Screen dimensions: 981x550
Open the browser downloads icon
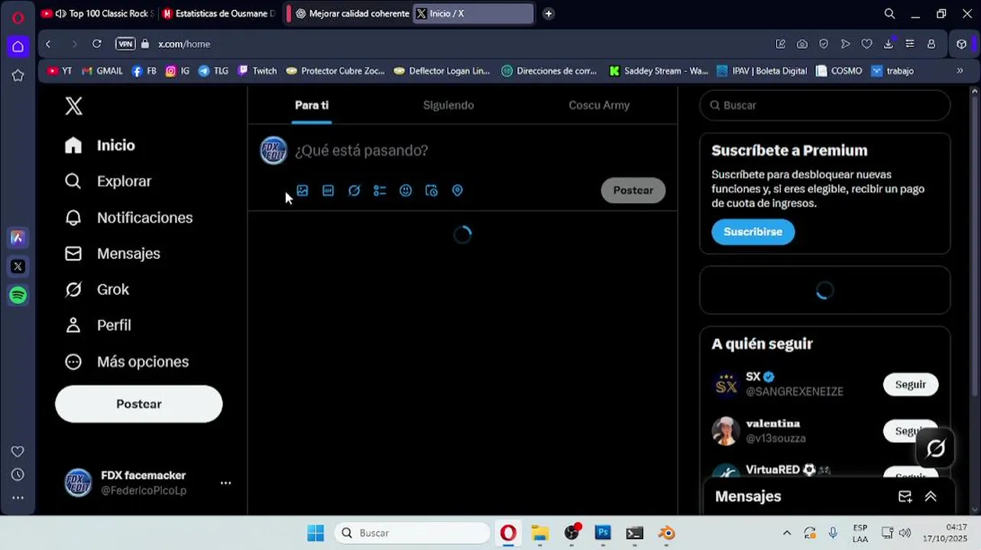point(888,44)
